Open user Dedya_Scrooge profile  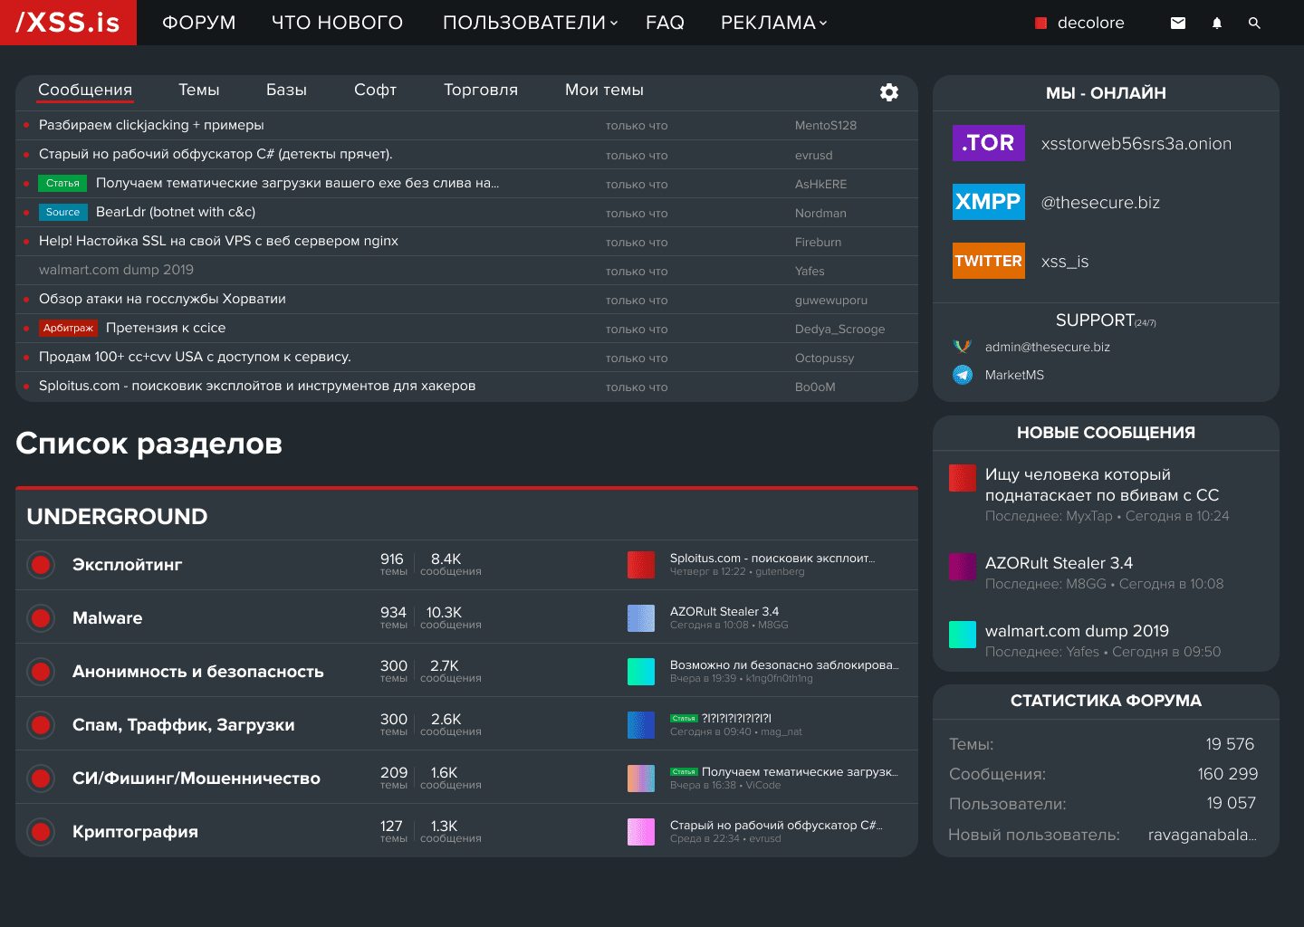(x=840, y=330)
